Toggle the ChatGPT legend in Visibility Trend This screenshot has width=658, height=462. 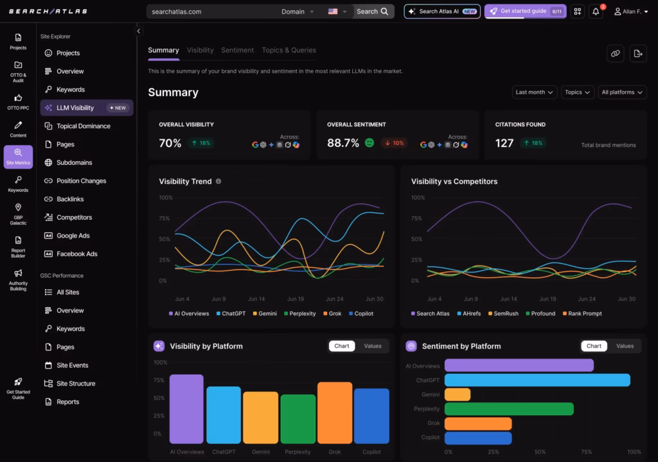pyautogui.click(x=231, y=314)
